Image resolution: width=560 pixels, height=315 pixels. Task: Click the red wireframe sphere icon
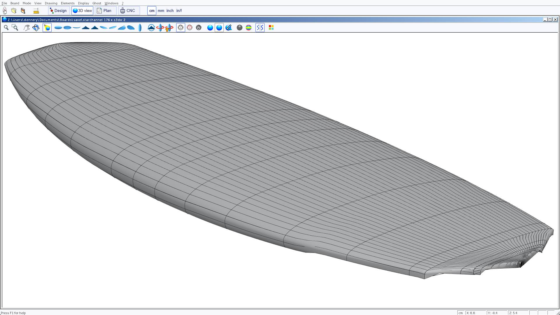[x=190, y=27]
